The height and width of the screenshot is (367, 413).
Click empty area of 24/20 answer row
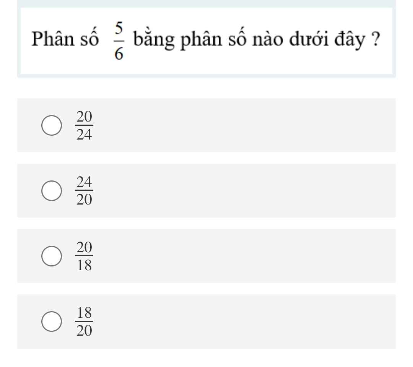pyautogui.click(x=245, y=191)
